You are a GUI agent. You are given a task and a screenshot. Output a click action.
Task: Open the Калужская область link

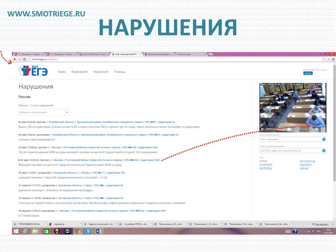(65, 173)
